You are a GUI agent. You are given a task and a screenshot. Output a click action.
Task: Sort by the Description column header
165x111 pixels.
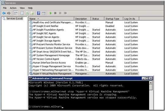pos(82,19)
